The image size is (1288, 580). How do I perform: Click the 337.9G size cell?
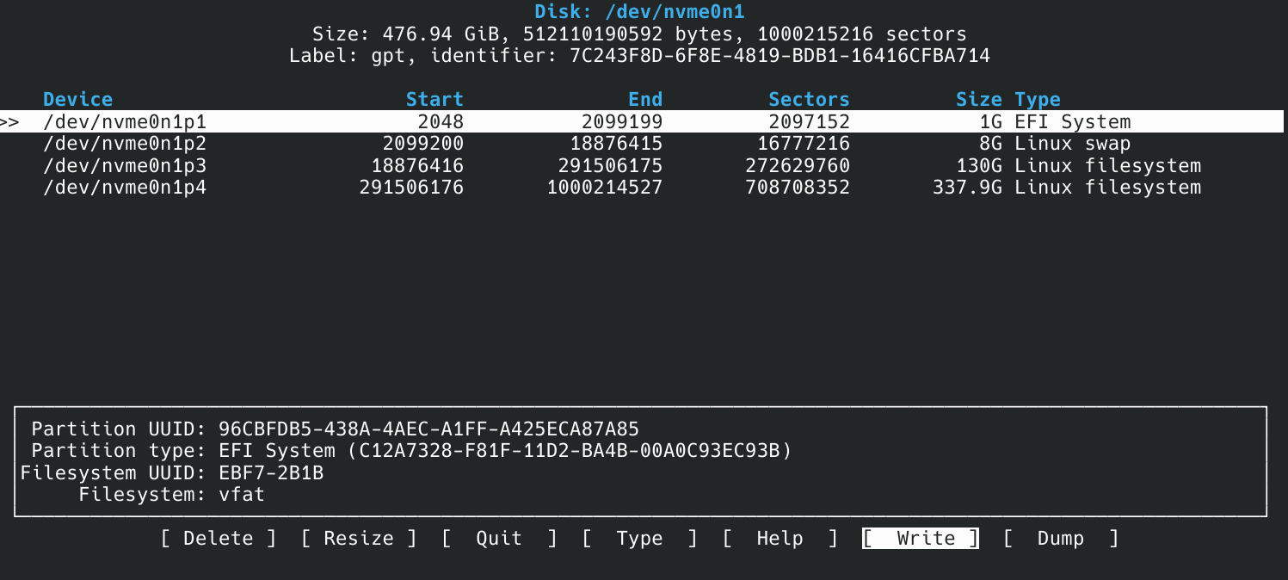967,187
